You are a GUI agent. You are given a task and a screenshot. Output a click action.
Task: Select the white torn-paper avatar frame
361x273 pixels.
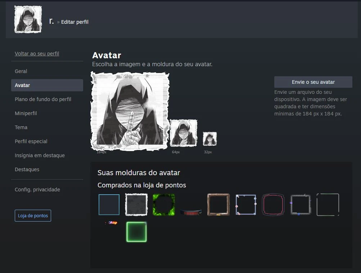136,204
